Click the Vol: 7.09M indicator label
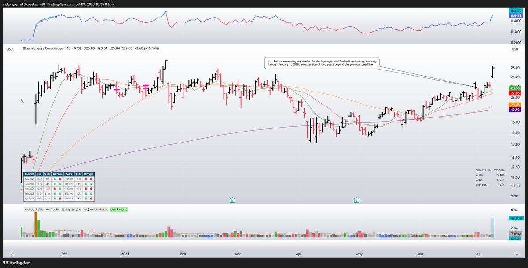The width and height of the screenshot is (528, 268). (53, 210)
